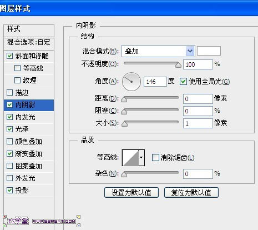This screenshot has width=258, height=230.
Task: Click the 阻塞 slider handle
Action: point(124,112)
